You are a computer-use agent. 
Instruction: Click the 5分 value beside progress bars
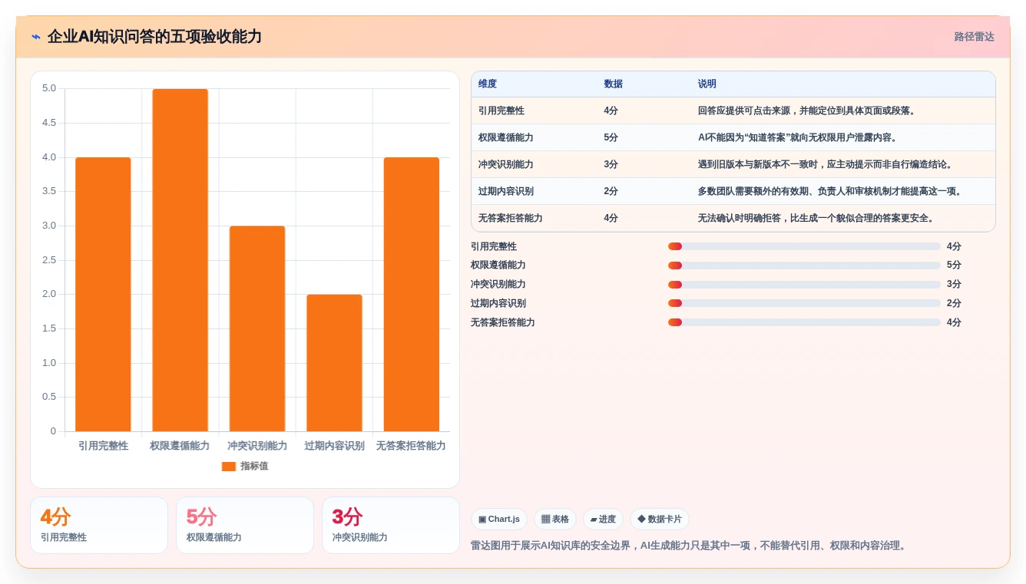click(954, 266)
